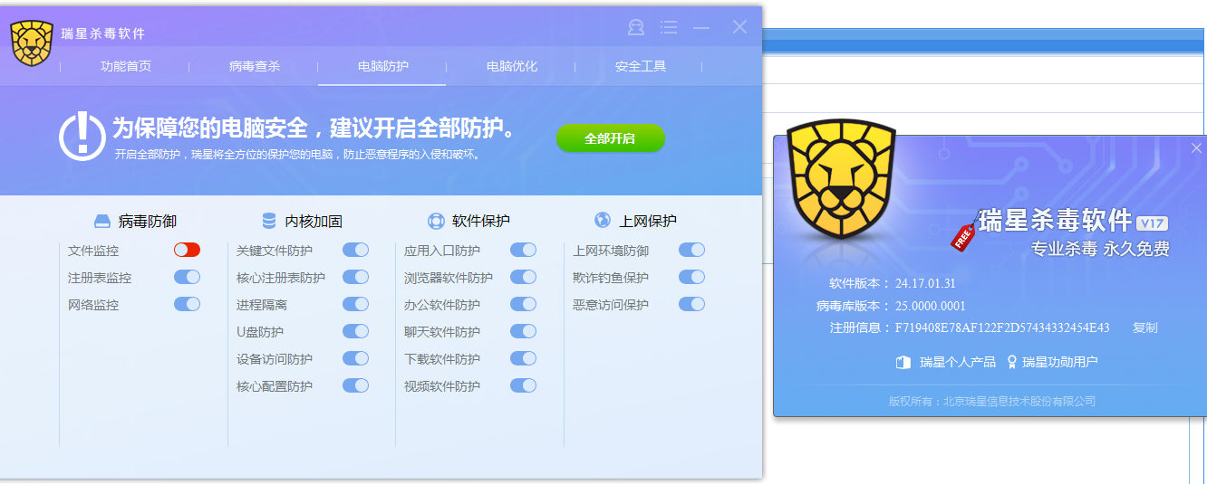Viewport: 1207px width, 484px height.
Task: Click the 病毒防御 drive icon
Action: coord(102,222)
